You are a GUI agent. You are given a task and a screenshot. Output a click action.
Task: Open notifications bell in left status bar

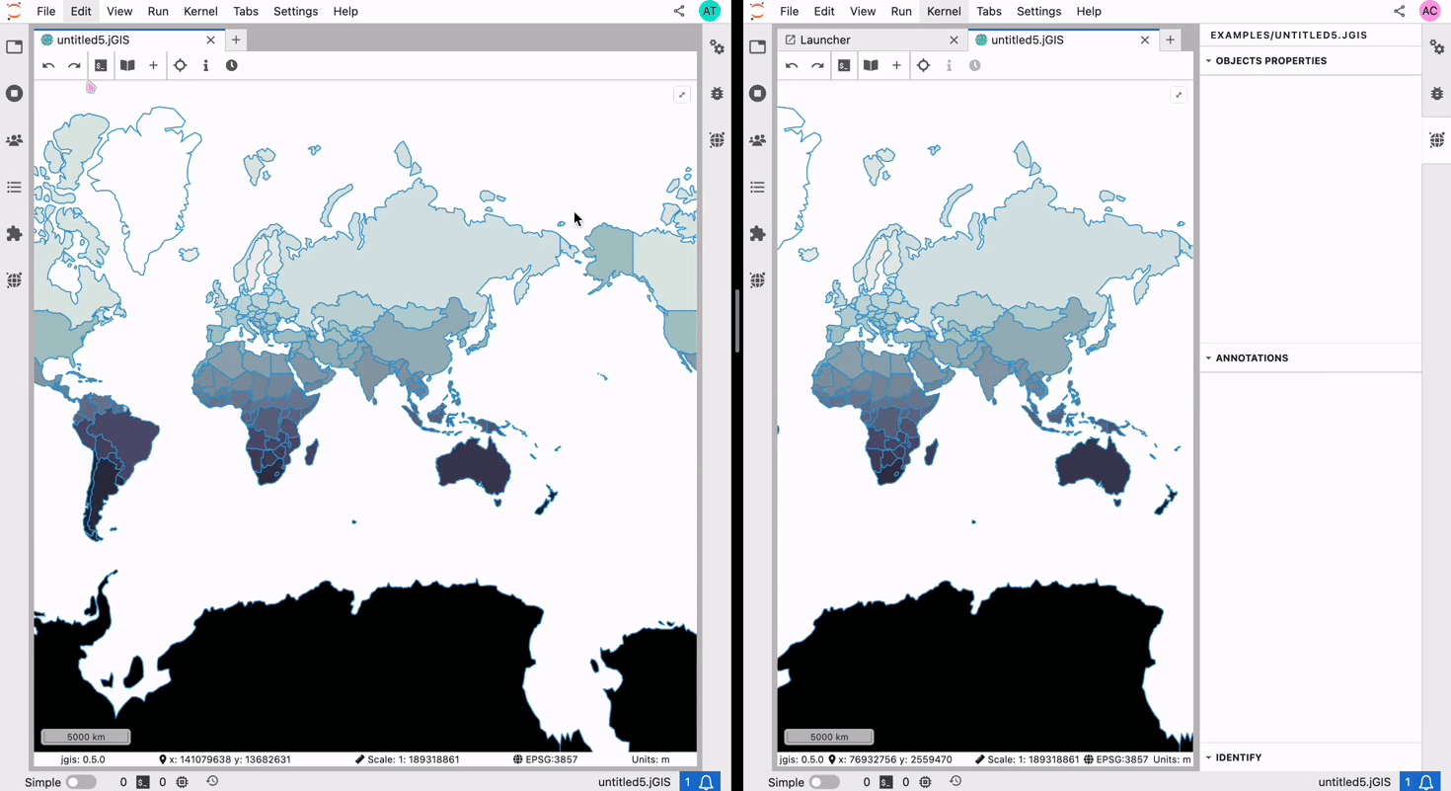[707, 782]
